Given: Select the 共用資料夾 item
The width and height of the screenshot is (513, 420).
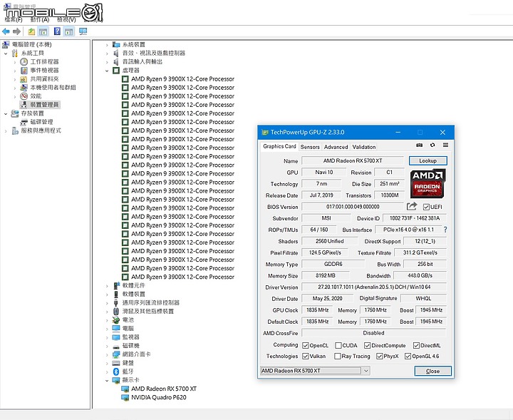Looking at the screenshot, I should click(x=44, y=78).
